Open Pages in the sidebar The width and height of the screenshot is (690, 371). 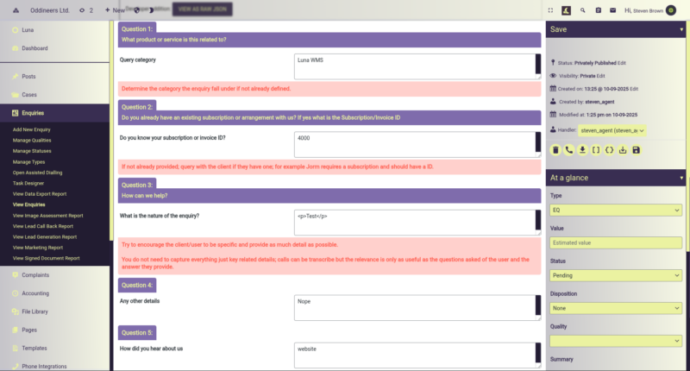(29, 330)
